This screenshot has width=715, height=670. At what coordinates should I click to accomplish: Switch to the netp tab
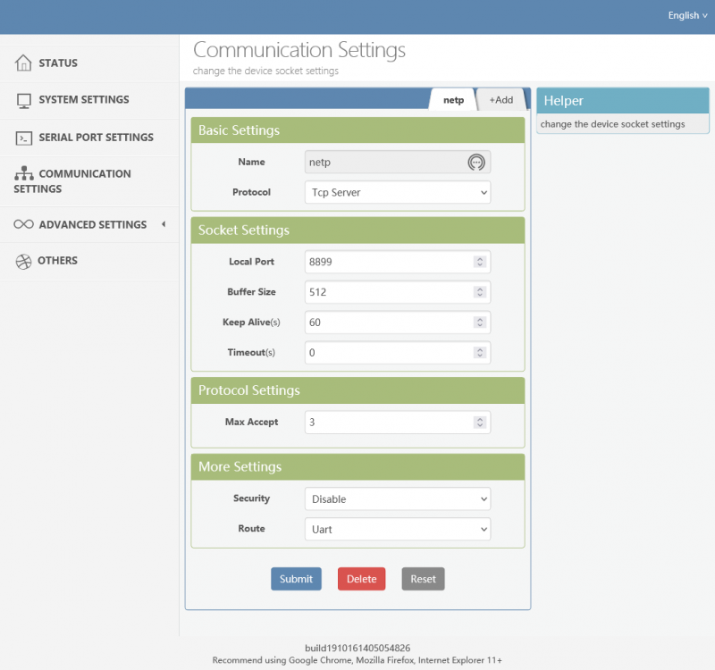click(453, 100)
